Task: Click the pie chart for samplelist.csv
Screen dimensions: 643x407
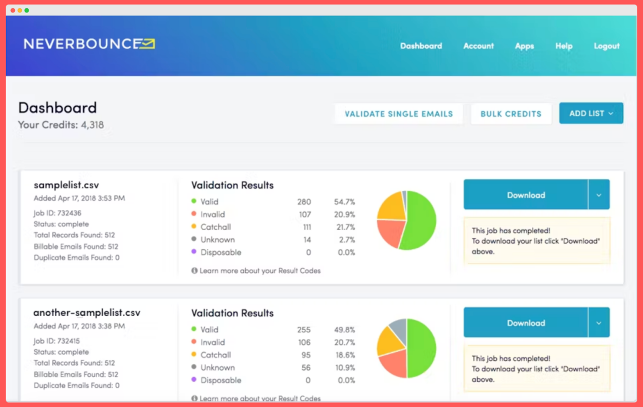Action: pyautogui.click(x=407, y=220)
